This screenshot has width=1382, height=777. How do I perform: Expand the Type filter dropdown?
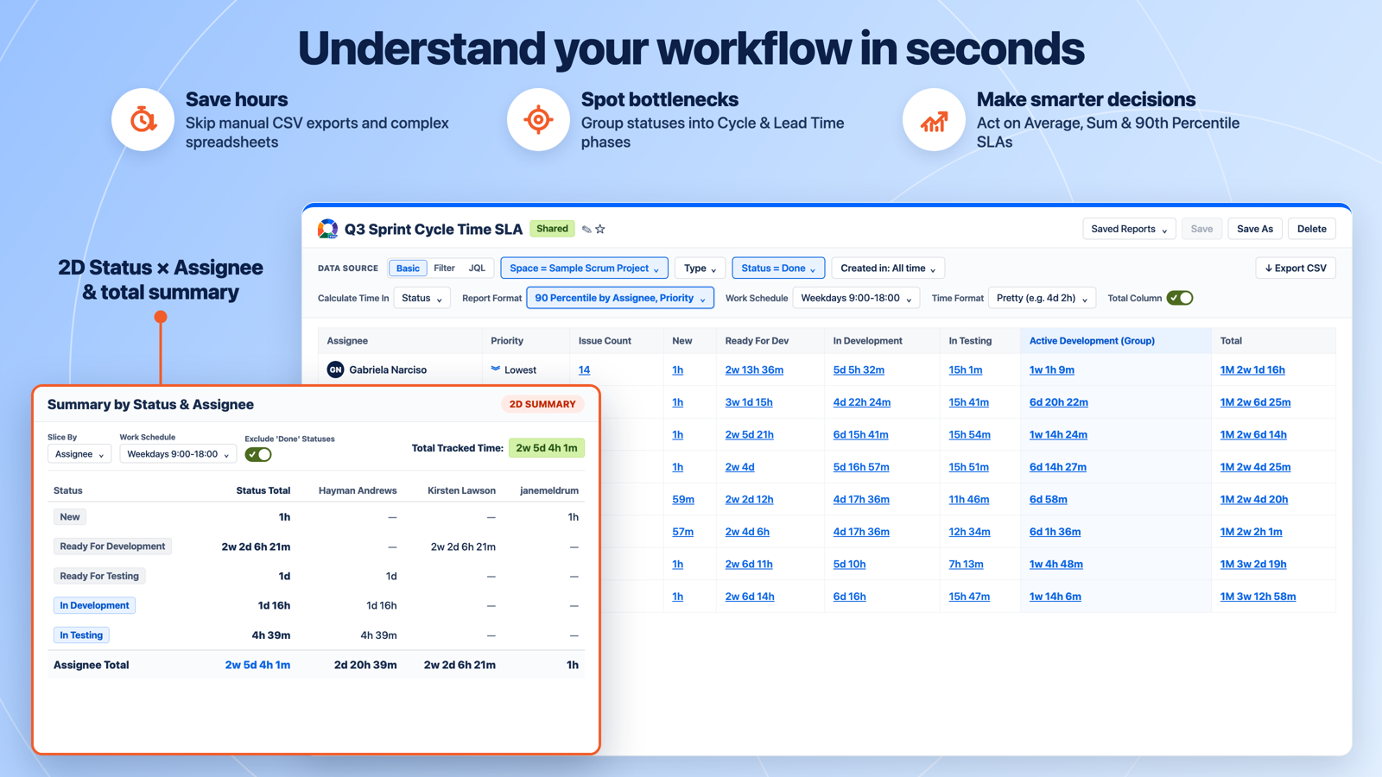[701, 268]
